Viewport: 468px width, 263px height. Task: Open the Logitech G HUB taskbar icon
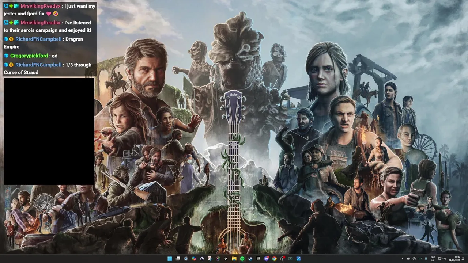point(226,259)
